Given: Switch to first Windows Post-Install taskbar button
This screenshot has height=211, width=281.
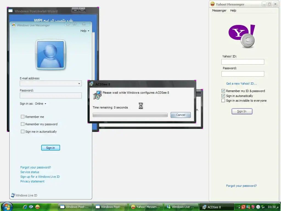Looking at the screenshot, I should tap(75, 207).
